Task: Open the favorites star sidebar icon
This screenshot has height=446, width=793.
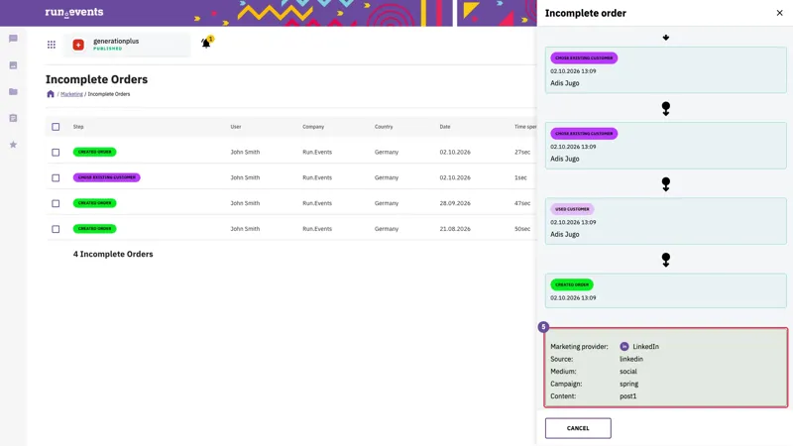Action: 13,145
